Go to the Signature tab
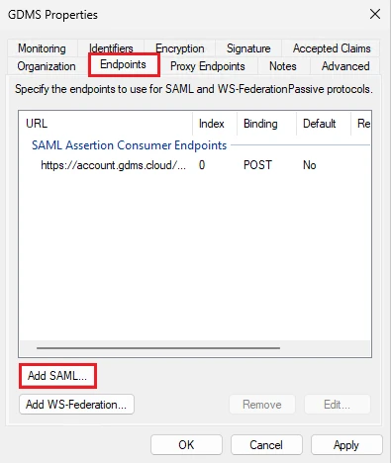This screenshot has height=463, width=391. pos(248,48)
